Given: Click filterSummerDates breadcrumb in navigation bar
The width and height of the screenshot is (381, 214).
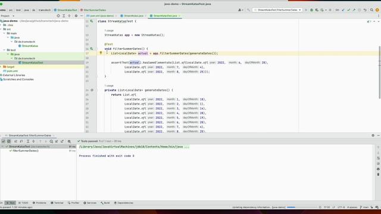Looking at the screenshot, I should pyautogui.click(x=93, y=10).
